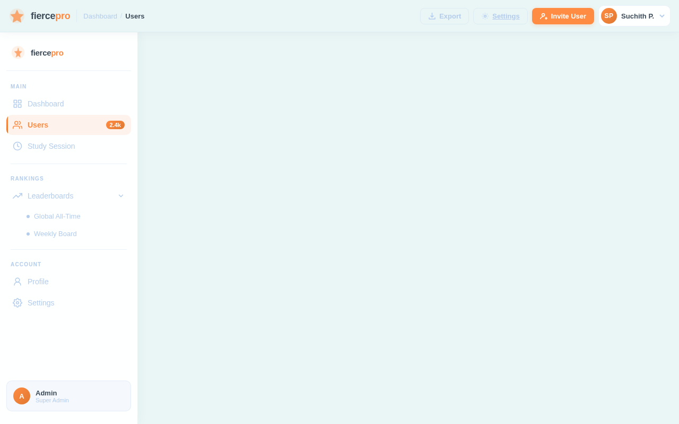Click the 2.4k badge on Users

pos(115,125)
